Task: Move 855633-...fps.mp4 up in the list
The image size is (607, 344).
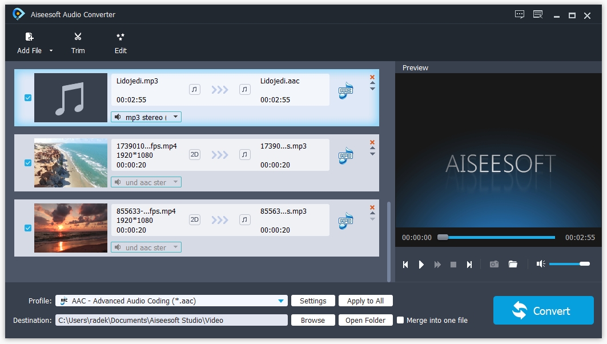Action: coord(372,213)
